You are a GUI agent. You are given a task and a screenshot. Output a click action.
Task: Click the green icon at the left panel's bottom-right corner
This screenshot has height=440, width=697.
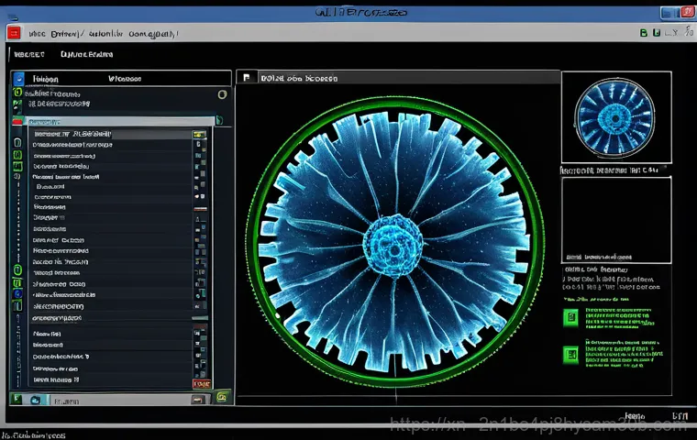[222, 396]
